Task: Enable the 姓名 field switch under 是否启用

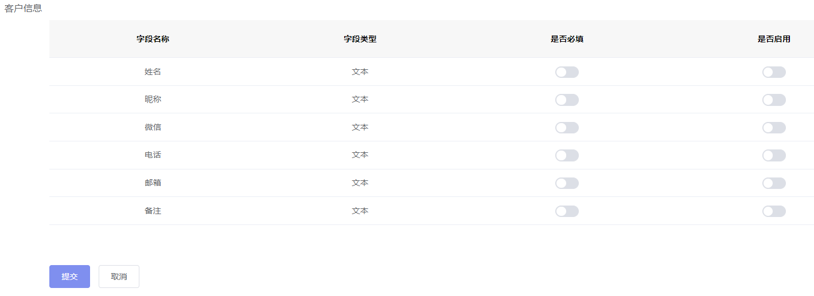Action: 774,72
